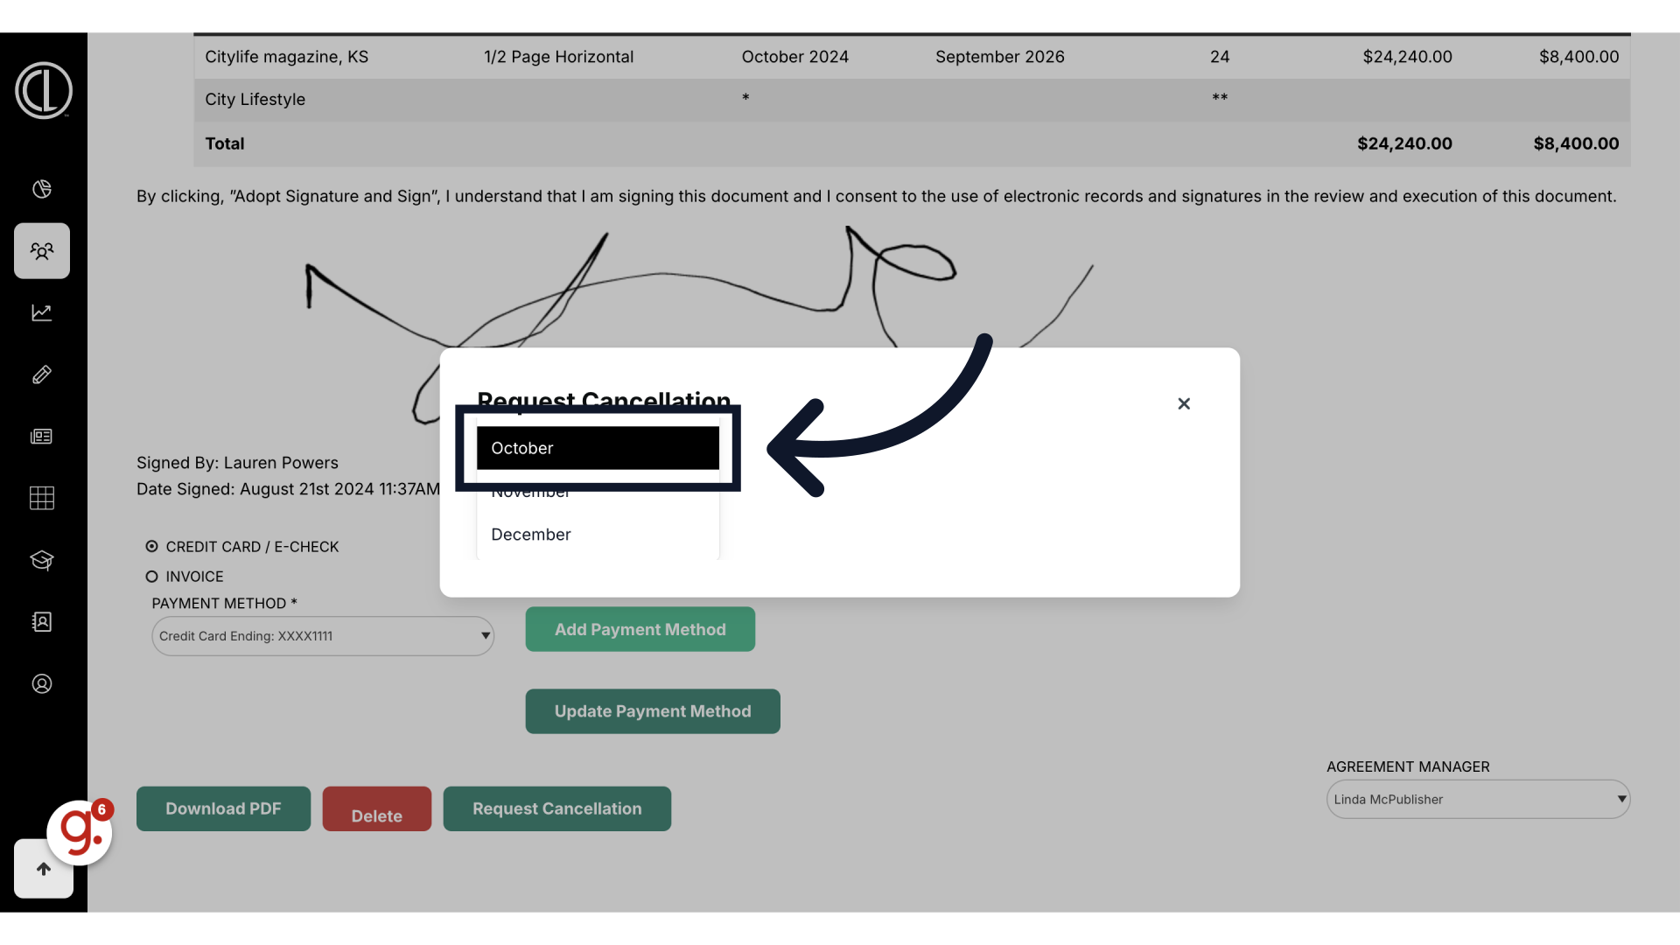Expand the Payment Method dropdown
The image size is (1680, 945).
tap(323, 636)
